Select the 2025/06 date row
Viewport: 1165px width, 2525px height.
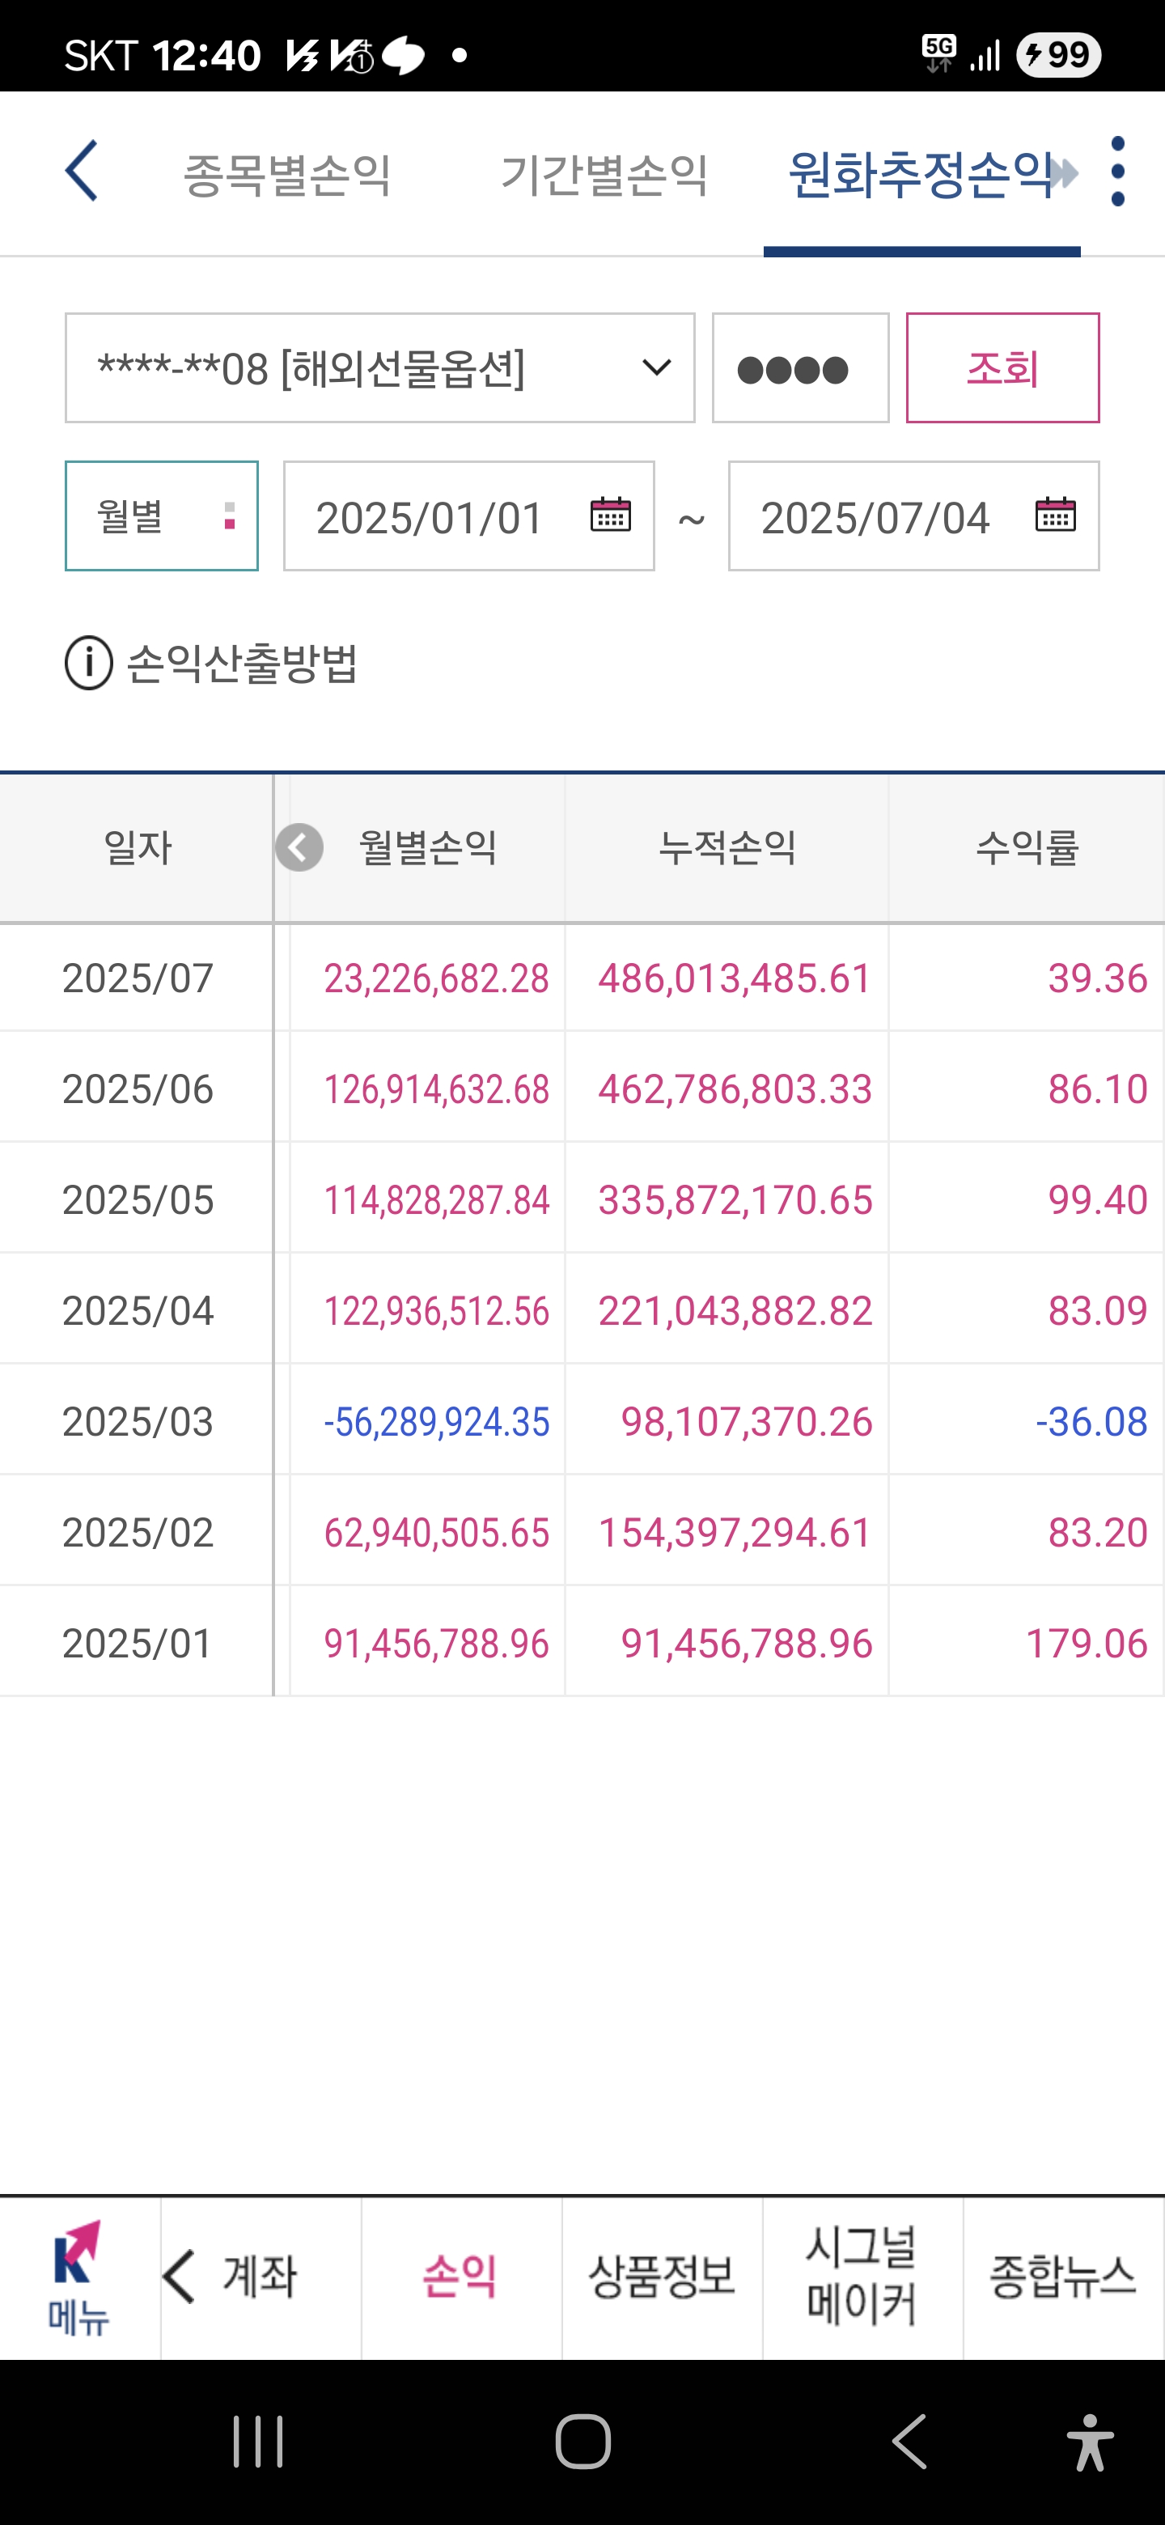pos(138,1089)
